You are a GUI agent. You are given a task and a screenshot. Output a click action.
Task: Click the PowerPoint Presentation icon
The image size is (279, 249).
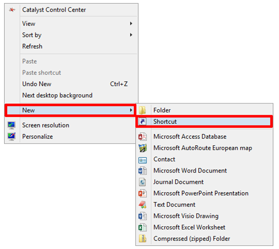pos(143,193)
